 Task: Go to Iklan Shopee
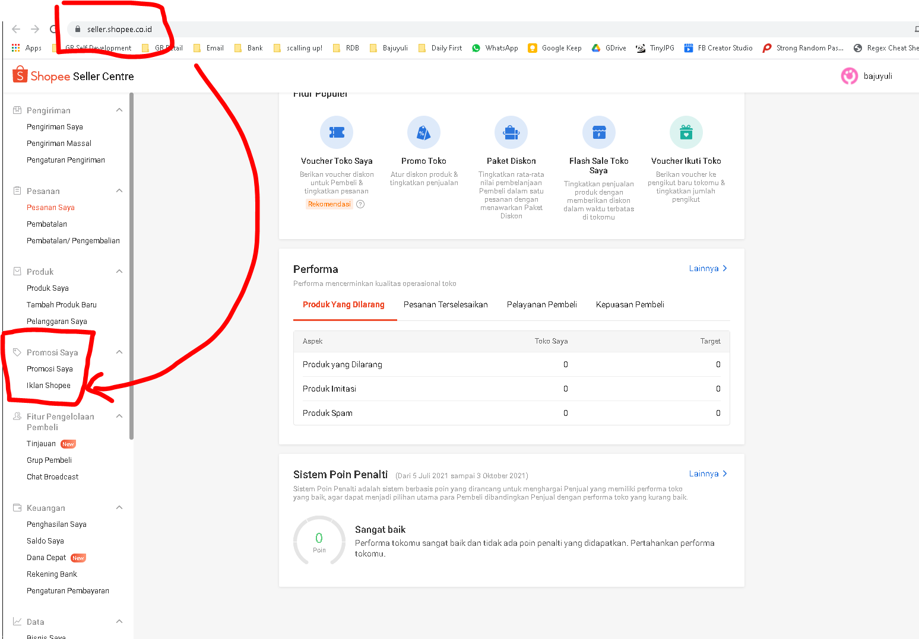(x=49, y=386)
